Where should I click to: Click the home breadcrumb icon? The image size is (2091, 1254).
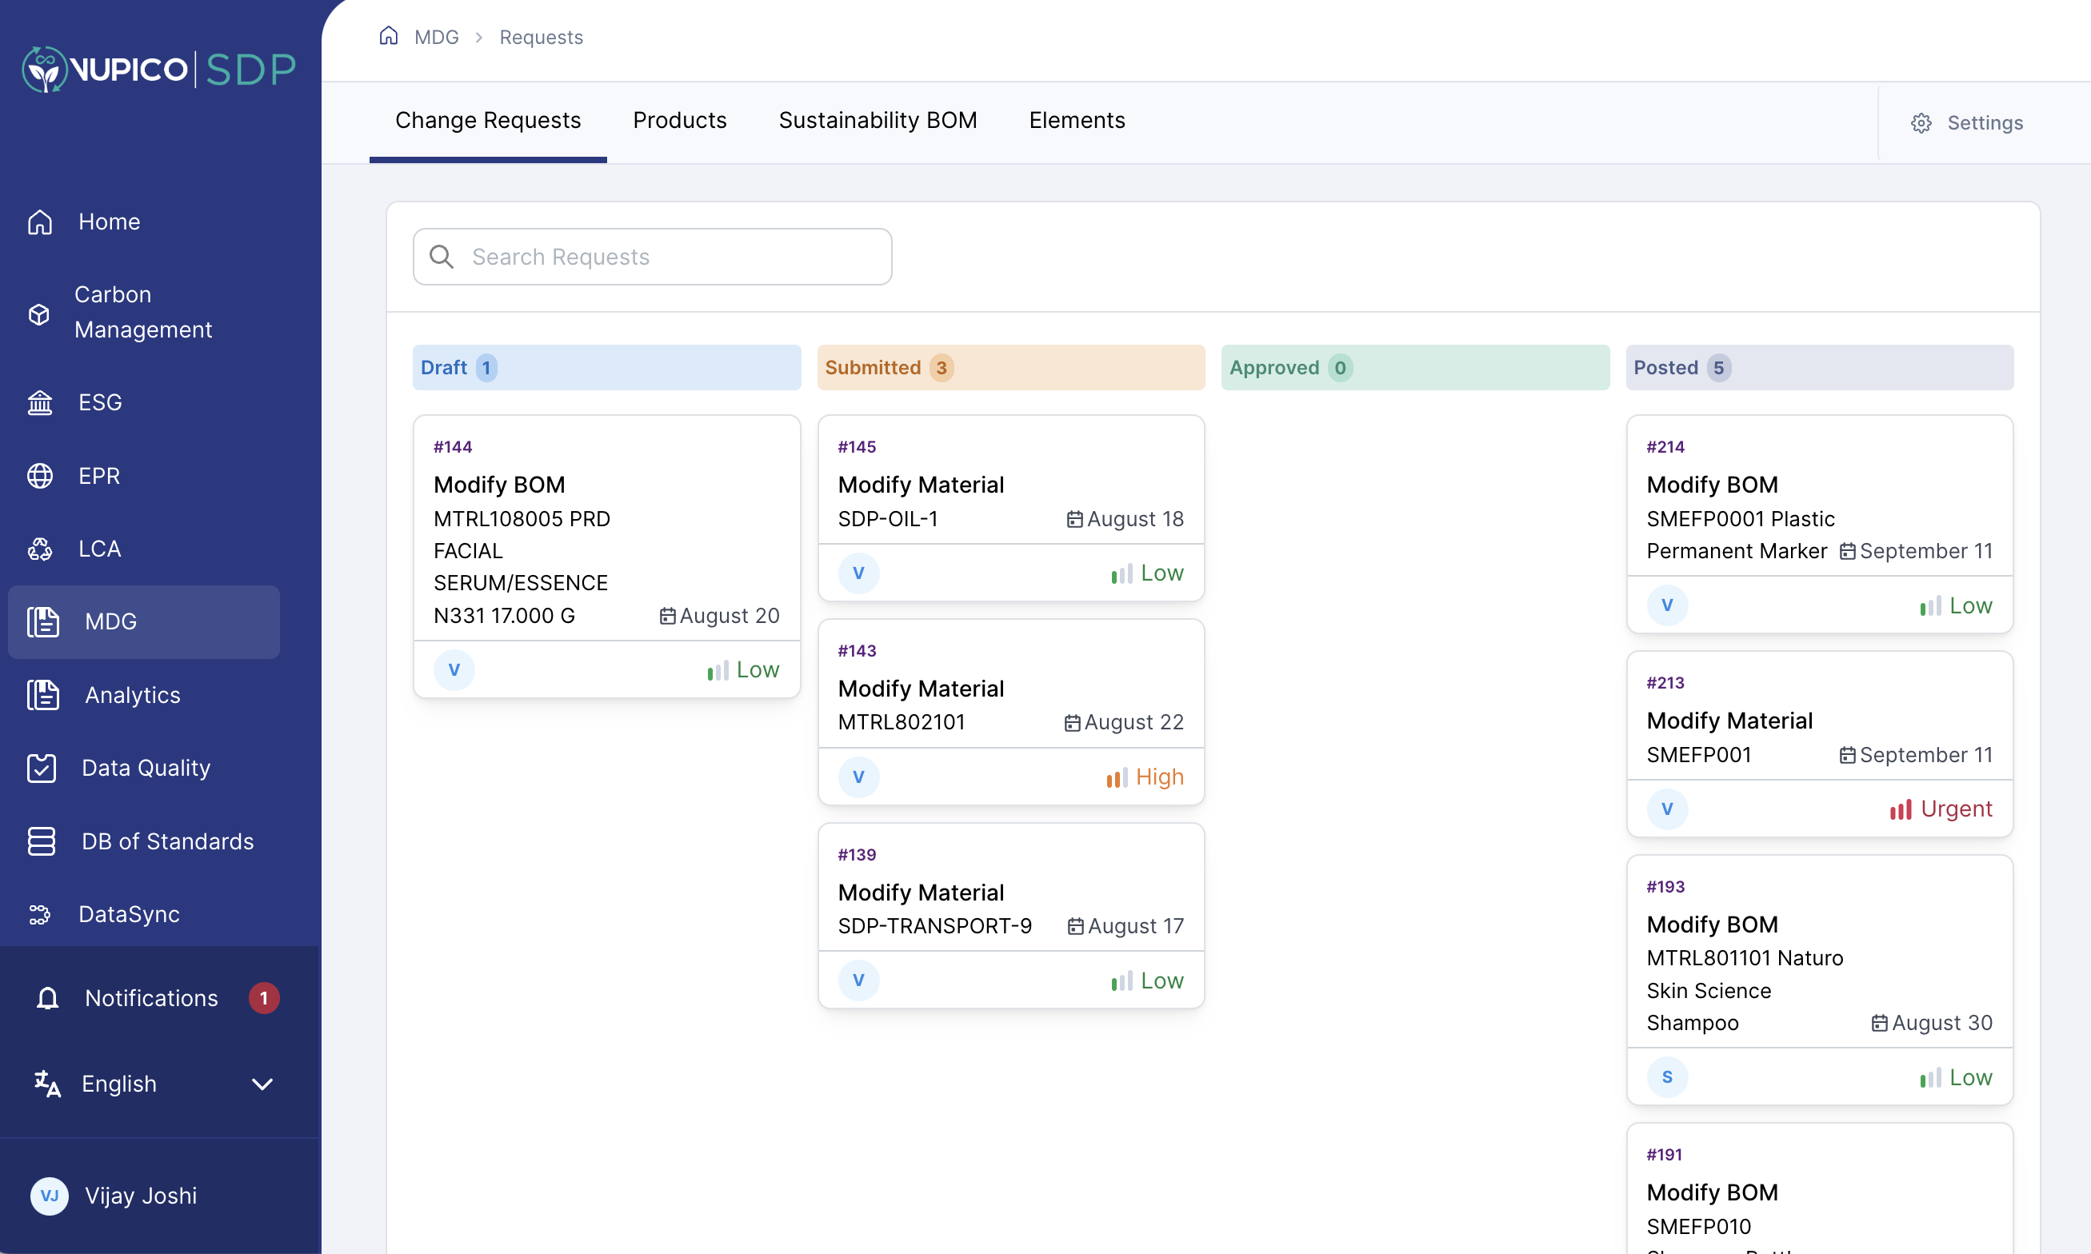tap(388, 36)
